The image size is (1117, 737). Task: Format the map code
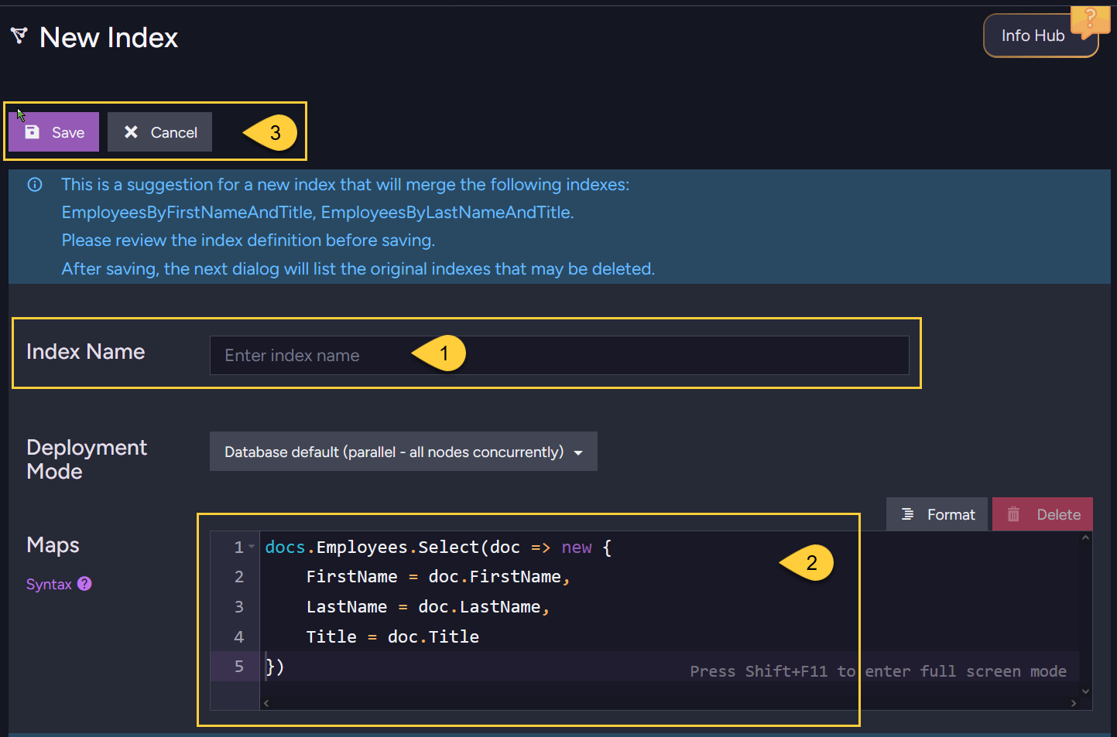(x=937, y=514)
